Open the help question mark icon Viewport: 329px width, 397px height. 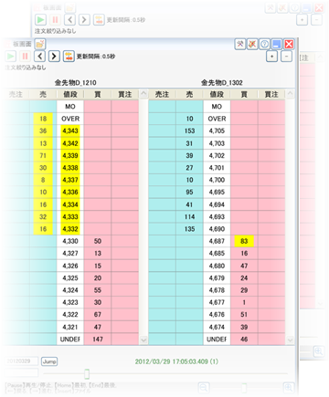tap(264, 45)
